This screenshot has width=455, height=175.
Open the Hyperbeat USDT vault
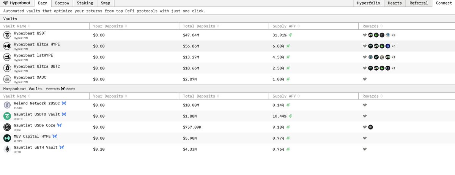(228, 35)
